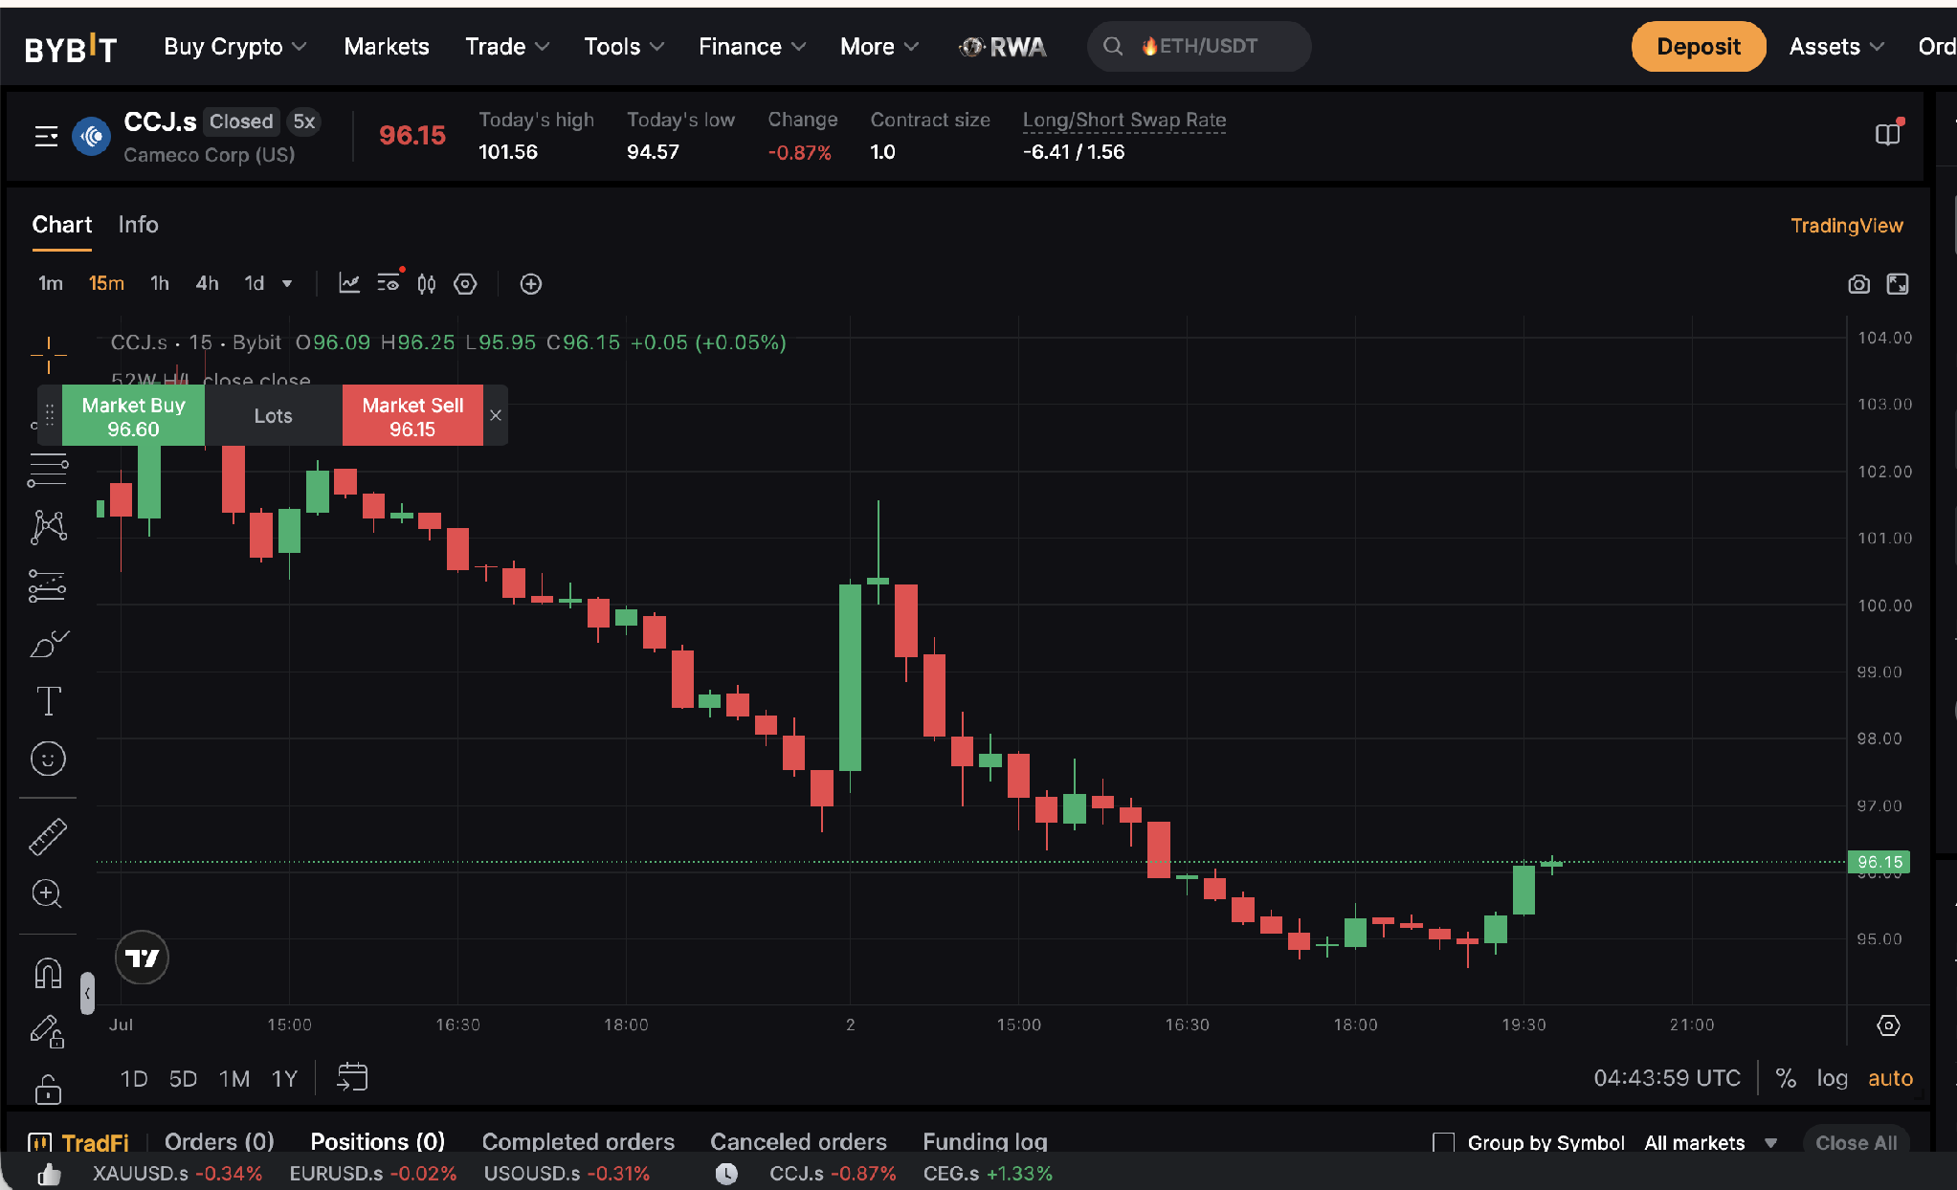The image size is (1957, 1190).
Task: Open the Markets menu item
Action: [x=387, y=47]
